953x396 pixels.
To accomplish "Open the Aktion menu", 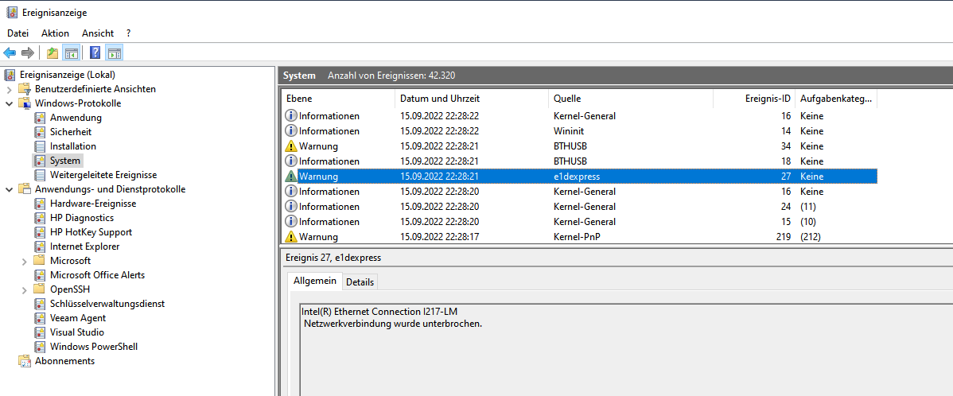I will pos(56,33).
